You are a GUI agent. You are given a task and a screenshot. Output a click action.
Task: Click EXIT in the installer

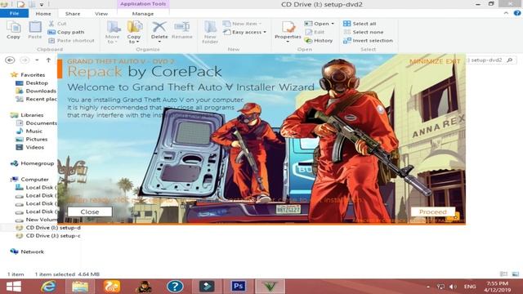click(454, 61)
